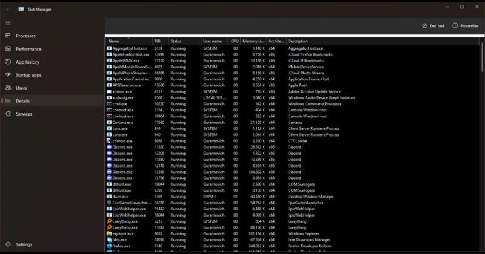485x254 pixels.
Task: Select the APSDaemon.exe process name
Action: point(127,85)
